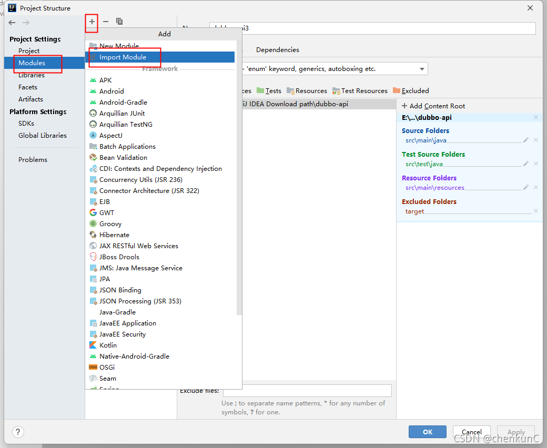Select Arquillian JUnit framework

(160, 113)
